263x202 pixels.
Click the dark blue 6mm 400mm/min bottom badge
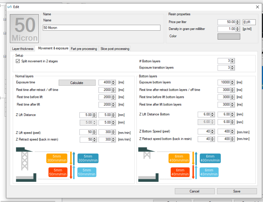coord(210,159)
